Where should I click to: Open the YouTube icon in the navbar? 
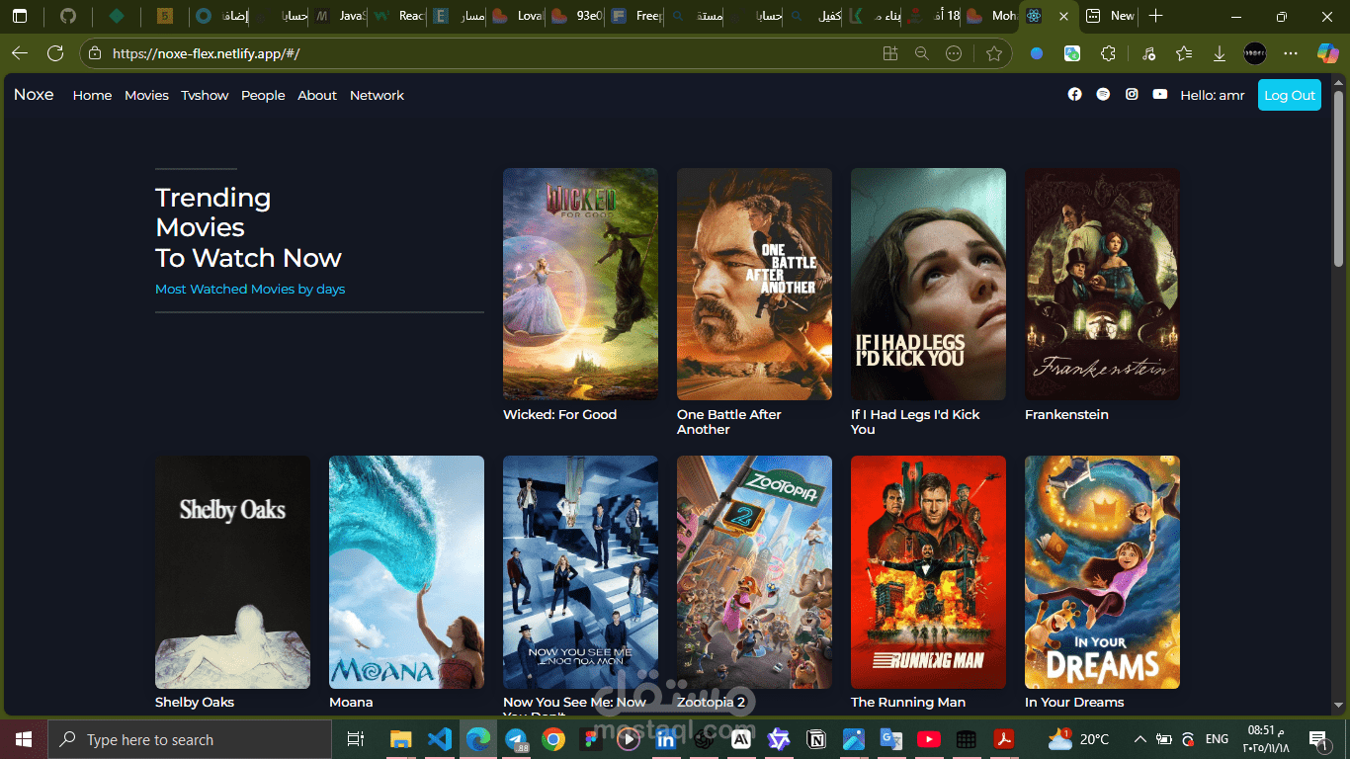(1160, 95)
